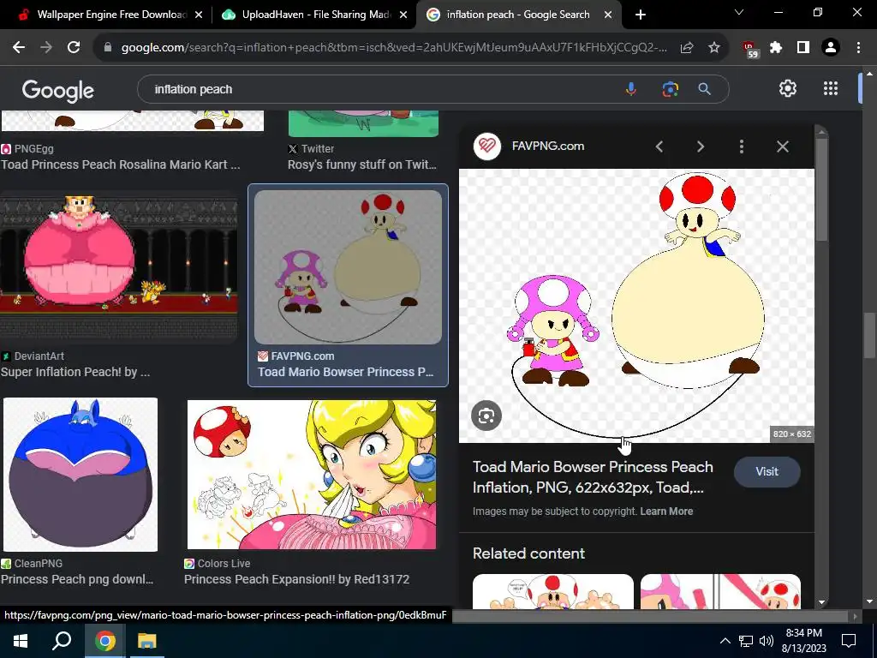Screen dimensions: 877x658
Task: Close the Wallpaper Engine tab
Action: pos(199,15)
